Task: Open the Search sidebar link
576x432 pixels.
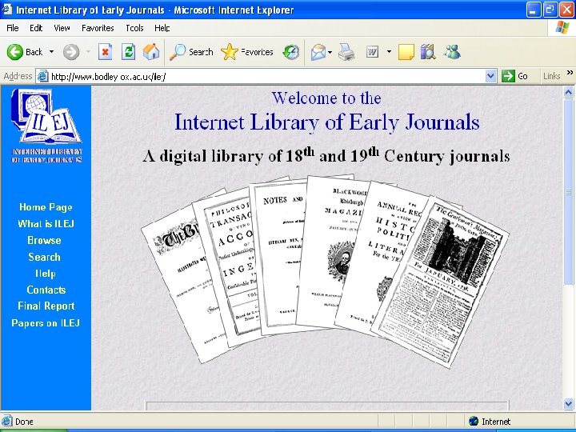Action: 44,257
